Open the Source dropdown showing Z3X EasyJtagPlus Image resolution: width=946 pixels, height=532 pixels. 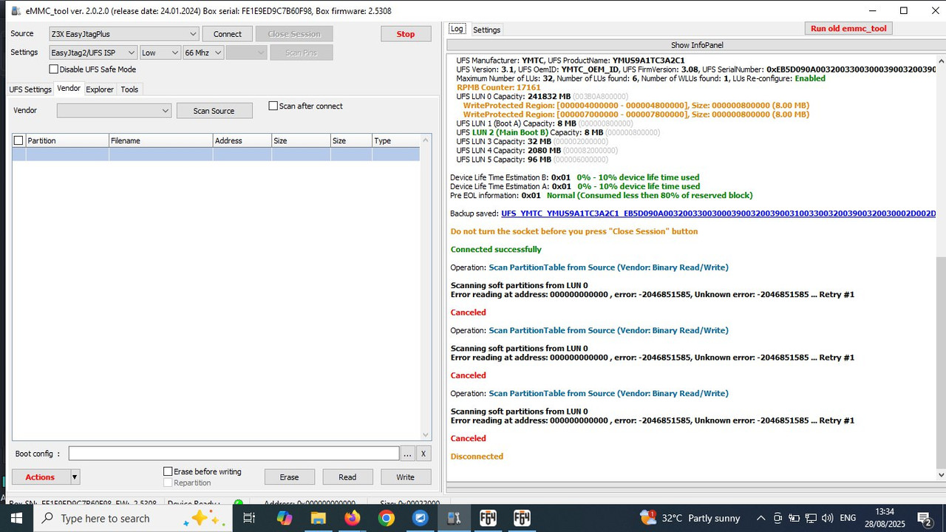coord(123,34)
